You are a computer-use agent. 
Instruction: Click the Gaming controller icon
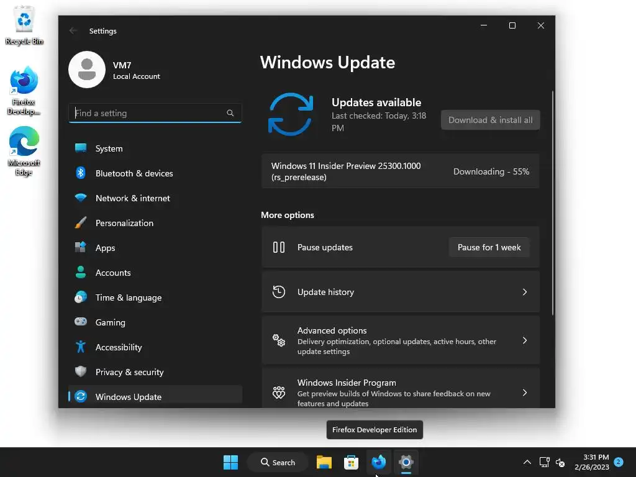[81, 322]
